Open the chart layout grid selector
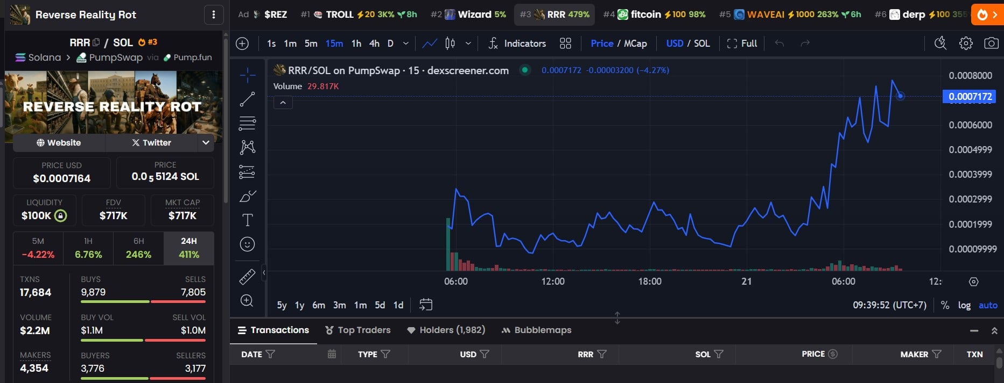The height and width of the screenshot is (383, 1004). [x=565, y=44]
